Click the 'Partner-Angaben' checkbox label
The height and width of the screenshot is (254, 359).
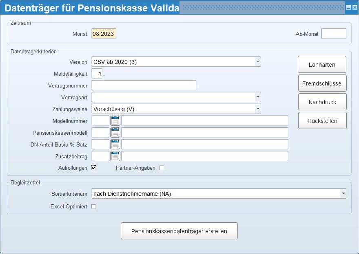pyautogui.click(x=135, y=168)
